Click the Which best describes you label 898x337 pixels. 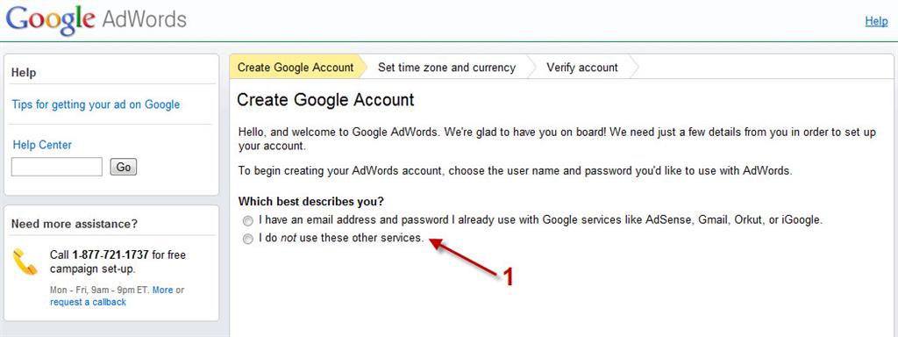(x=311, y=202)
